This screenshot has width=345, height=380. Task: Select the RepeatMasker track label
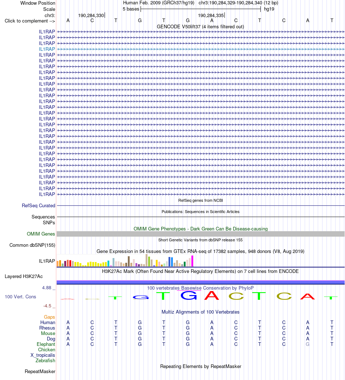(x=40, y=372)
